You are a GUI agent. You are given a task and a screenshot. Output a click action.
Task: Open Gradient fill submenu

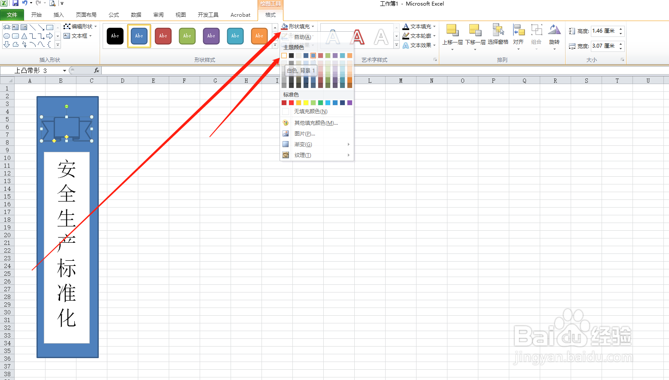click(x=317, y=145)
